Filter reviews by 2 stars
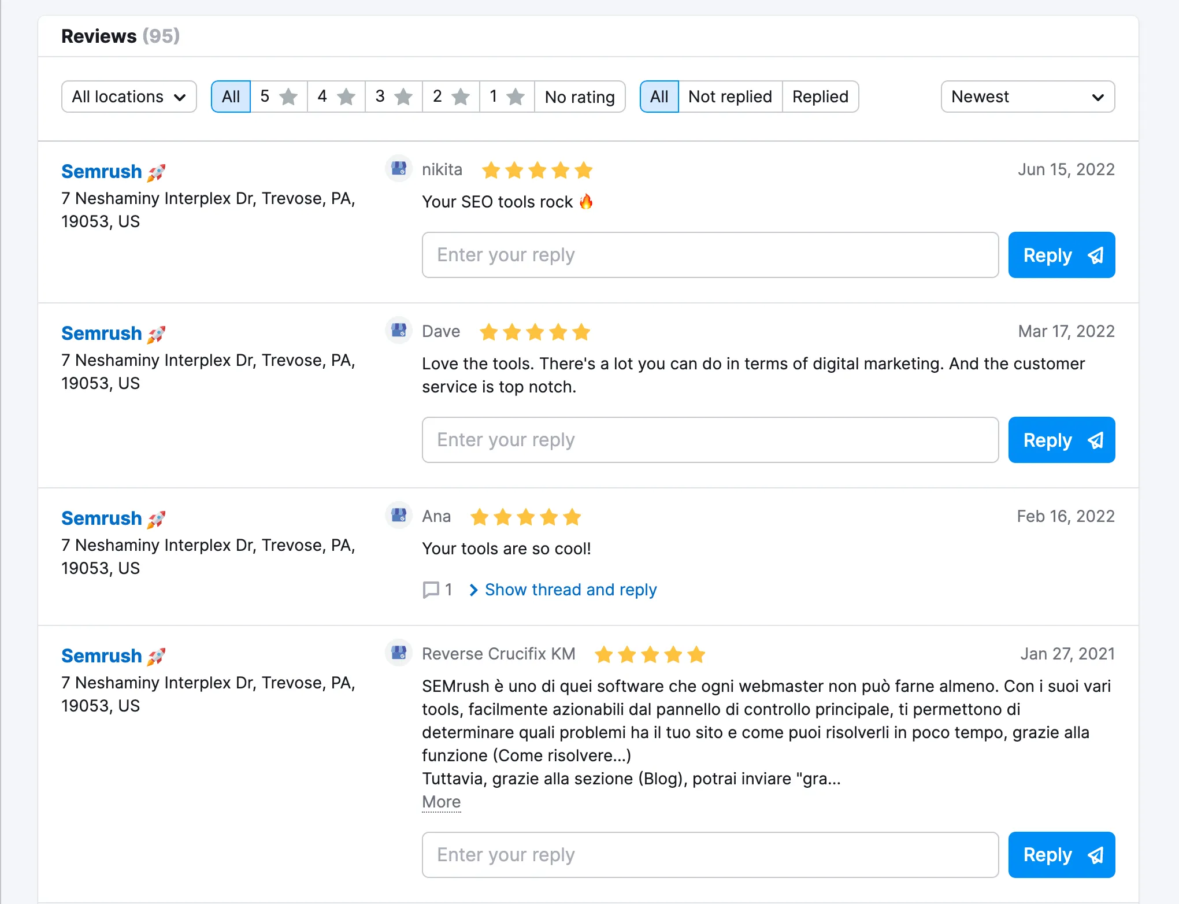 (x=451, y=97)
